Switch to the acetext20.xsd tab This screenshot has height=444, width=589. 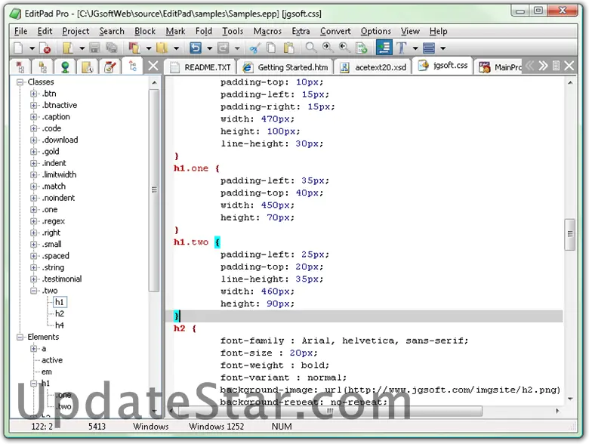375,67
